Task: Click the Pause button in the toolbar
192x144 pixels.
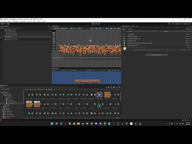Action: pos(95,24)
